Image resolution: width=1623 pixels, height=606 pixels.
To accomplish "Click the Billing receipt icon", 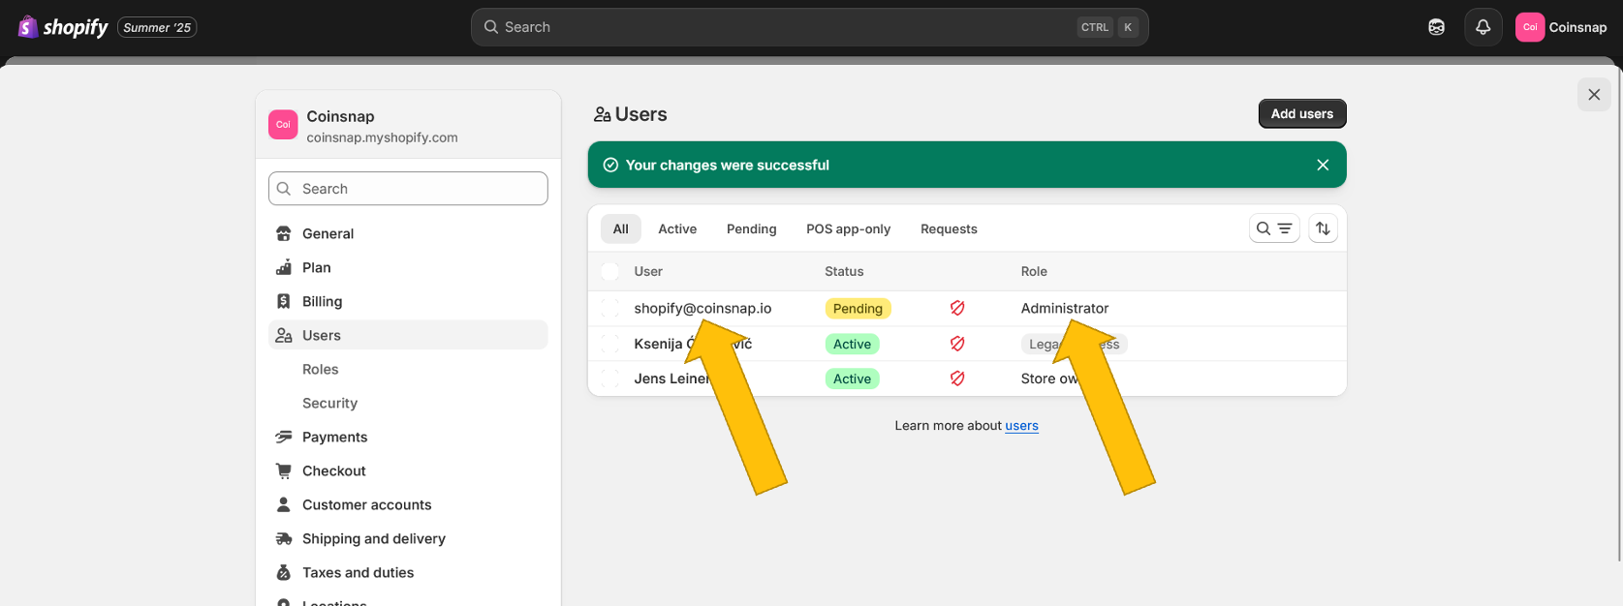I will tap(284, 301).
